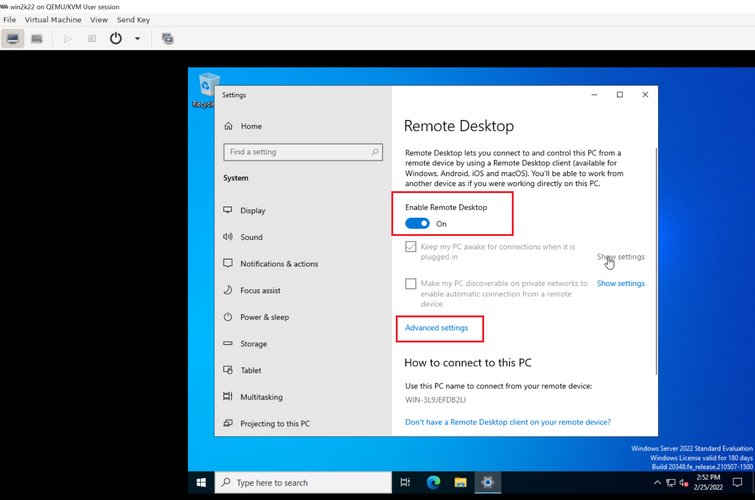Show hidden tray icons chevron

tap(657, 482)
